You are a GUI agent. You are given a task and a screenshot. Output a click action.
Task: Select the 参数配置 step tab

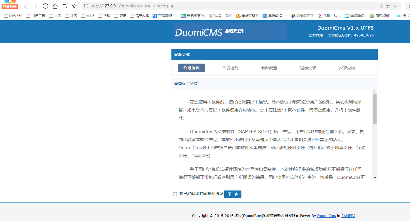269,68
